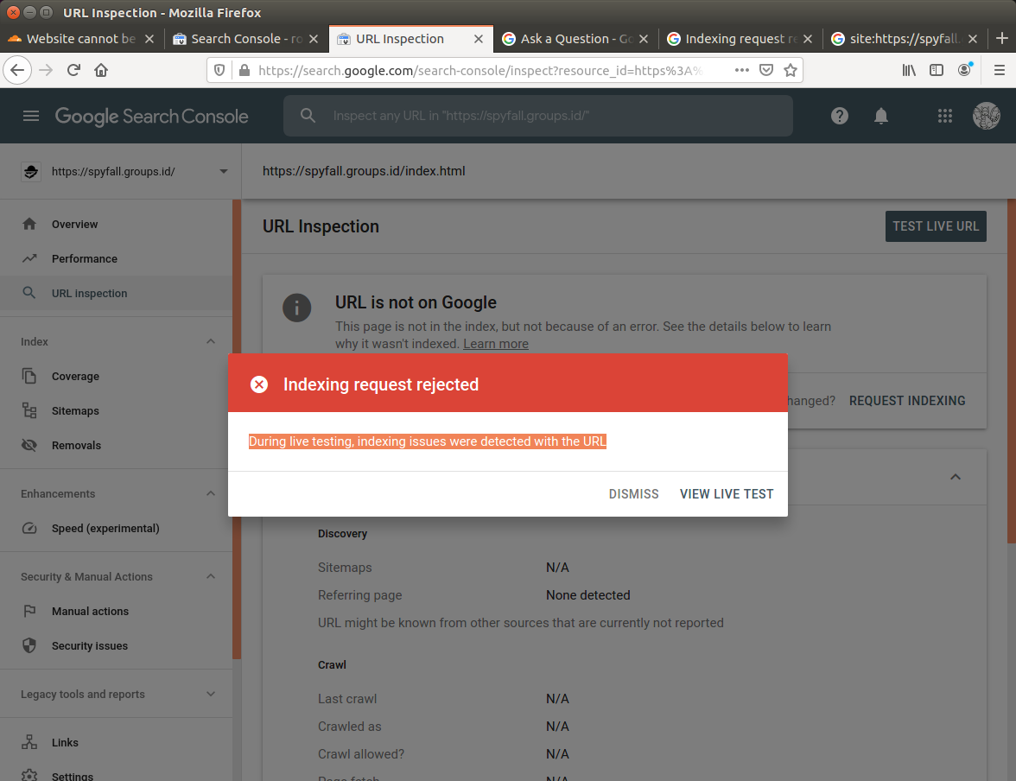Screen dimensions: 1016x781
Task: Select URL inspection in sidebar
Action: (116, 293)
